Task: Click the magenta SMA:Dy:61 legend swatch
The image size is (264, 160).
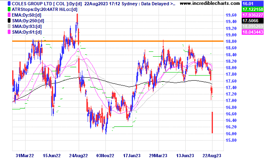Action: pos(9,32)
